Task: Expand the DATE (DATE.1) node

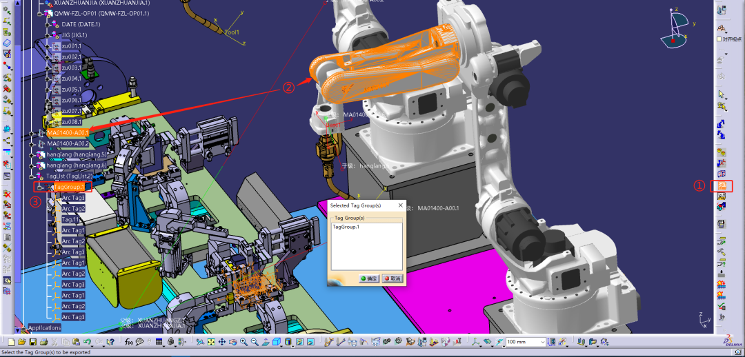Action: [48, 24]
